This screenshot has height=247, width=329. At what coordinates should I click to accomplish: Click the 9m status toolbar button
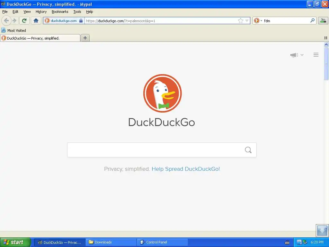(x=323, y=21)
